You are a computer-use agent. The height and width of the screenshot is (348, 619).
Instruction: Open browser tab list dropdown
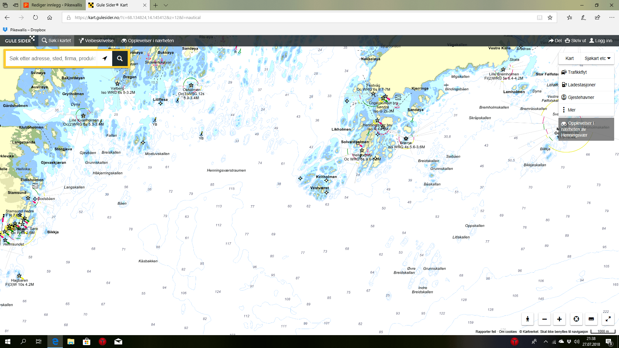(x=166, y=5)
